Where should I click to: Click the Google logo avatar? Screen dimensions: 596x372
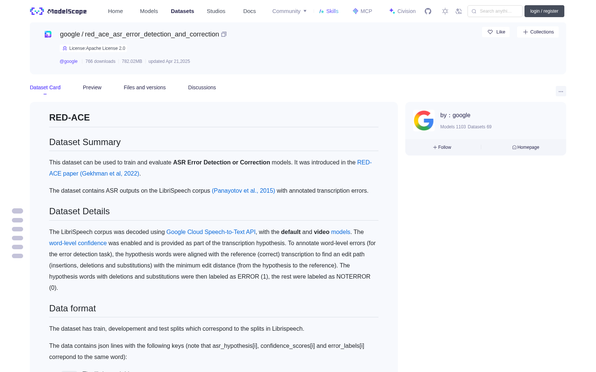pos(424,121)
